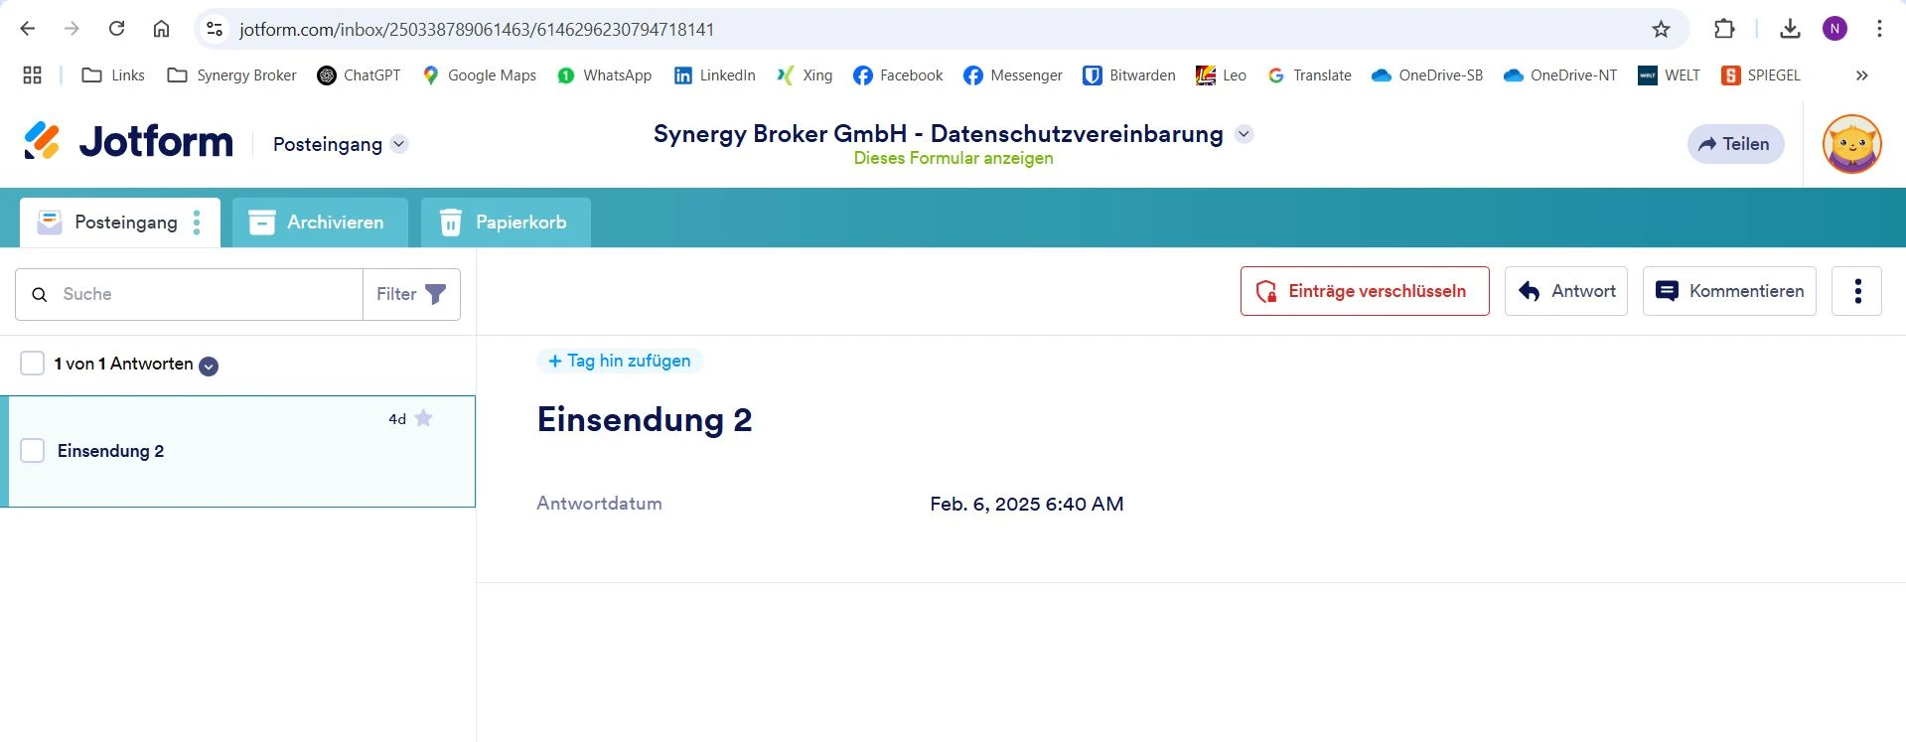Open the browser extensions puzzle icon
The width and height of the screenshot is (1906, 742).
click(1724, 29)
